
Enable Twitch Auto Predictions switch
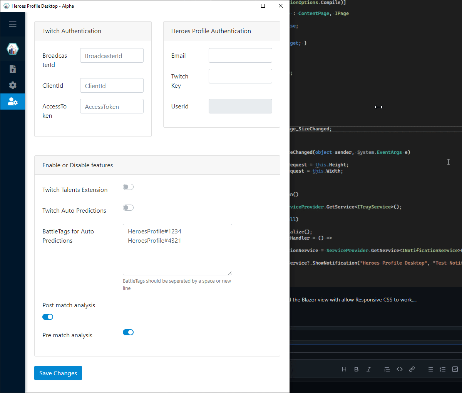(x=128, y=208)
